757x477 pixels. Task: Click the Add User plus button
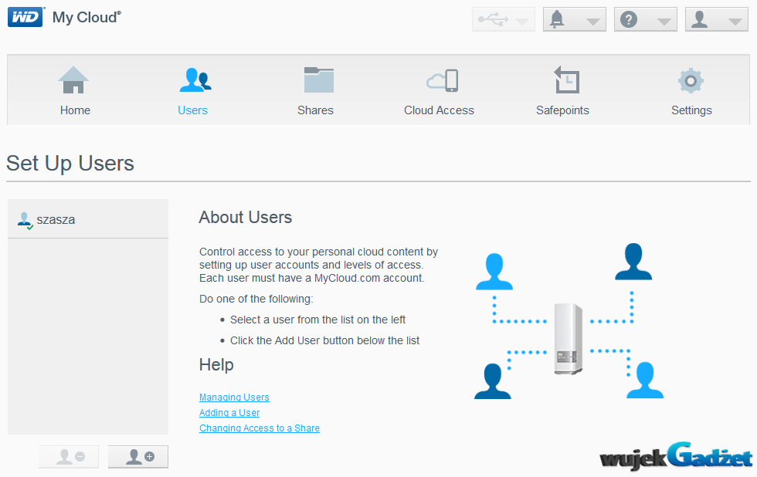tap(138, 457)
